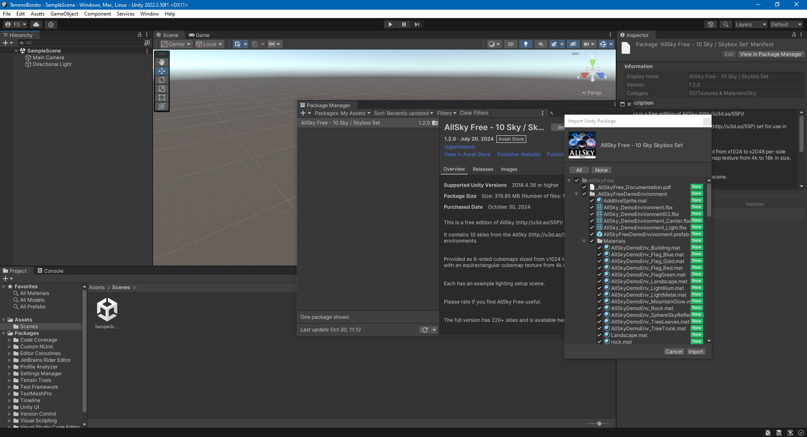Toggle scene audio icon
807x437 pixels.
[541, 44]
